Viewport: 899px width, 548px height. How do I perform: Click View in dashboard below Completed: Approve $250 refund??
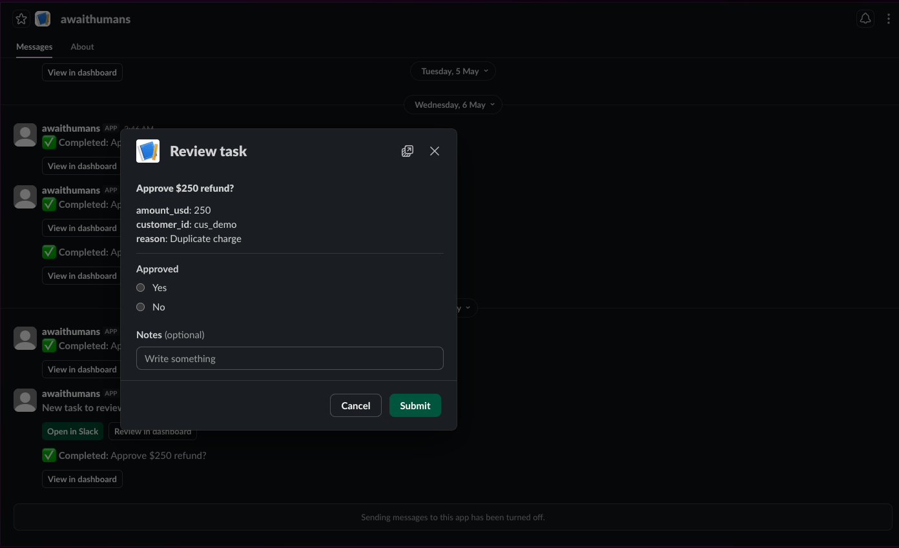82,479
